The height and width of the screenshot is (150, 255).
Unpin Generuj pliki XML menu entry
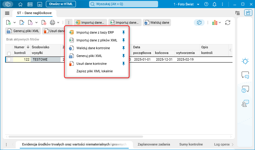point(123,56)
